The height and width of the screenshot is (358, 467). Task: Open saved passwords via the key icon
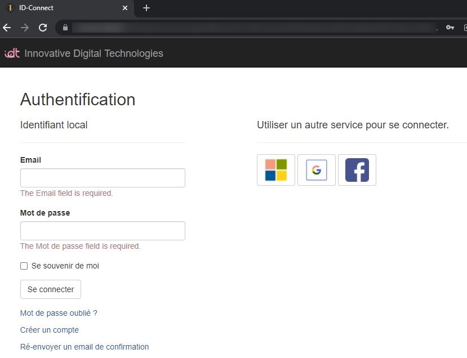(x=450, y=28)
